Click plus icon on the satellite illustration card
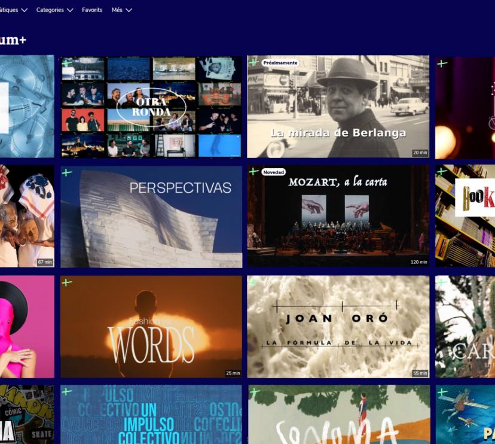 [x=442, y=392]
